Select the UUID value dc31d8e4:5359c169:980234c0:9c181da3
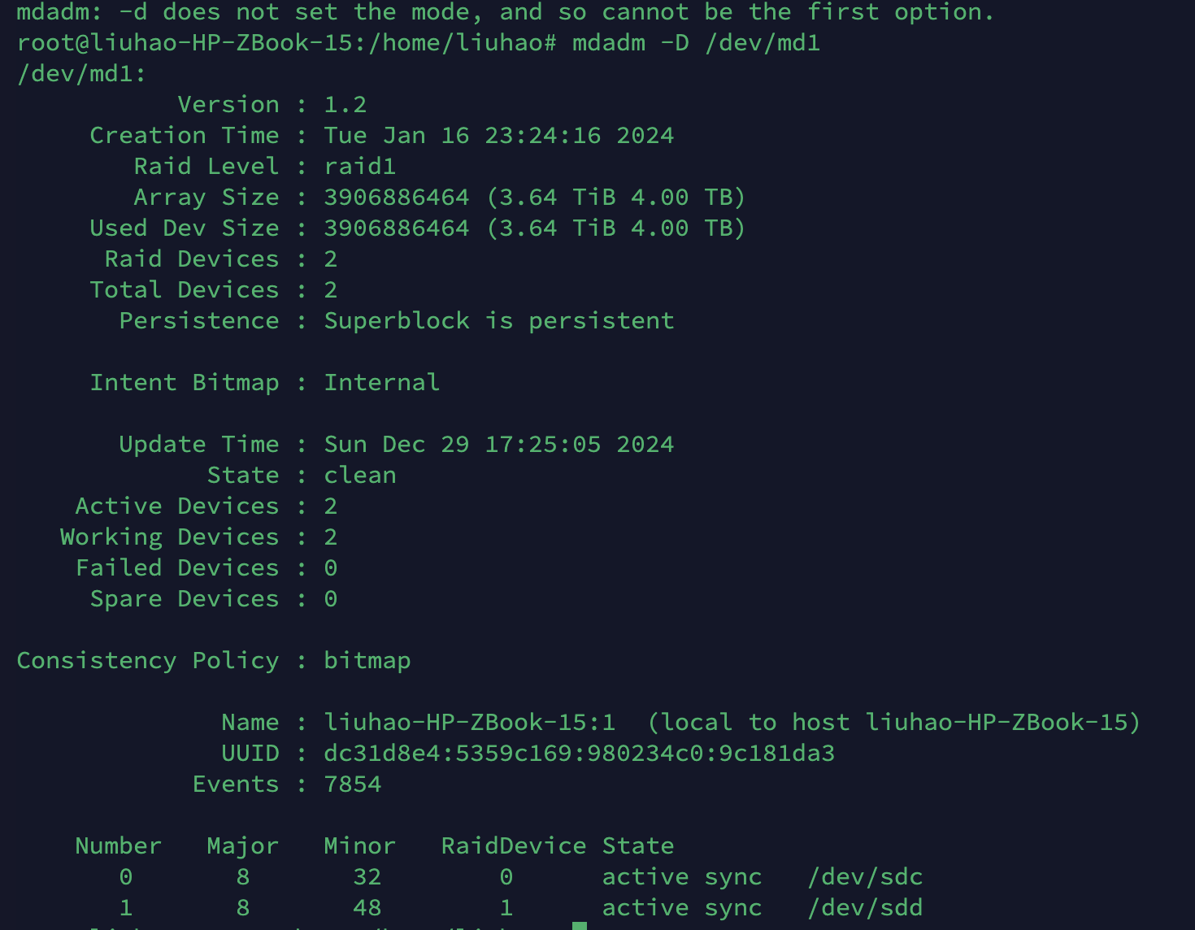 579,753
